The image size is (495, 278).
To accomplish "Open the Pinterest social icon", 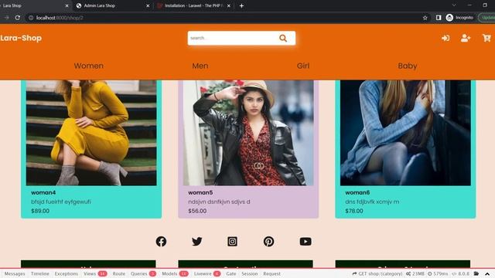I will (x=268, y=242).
